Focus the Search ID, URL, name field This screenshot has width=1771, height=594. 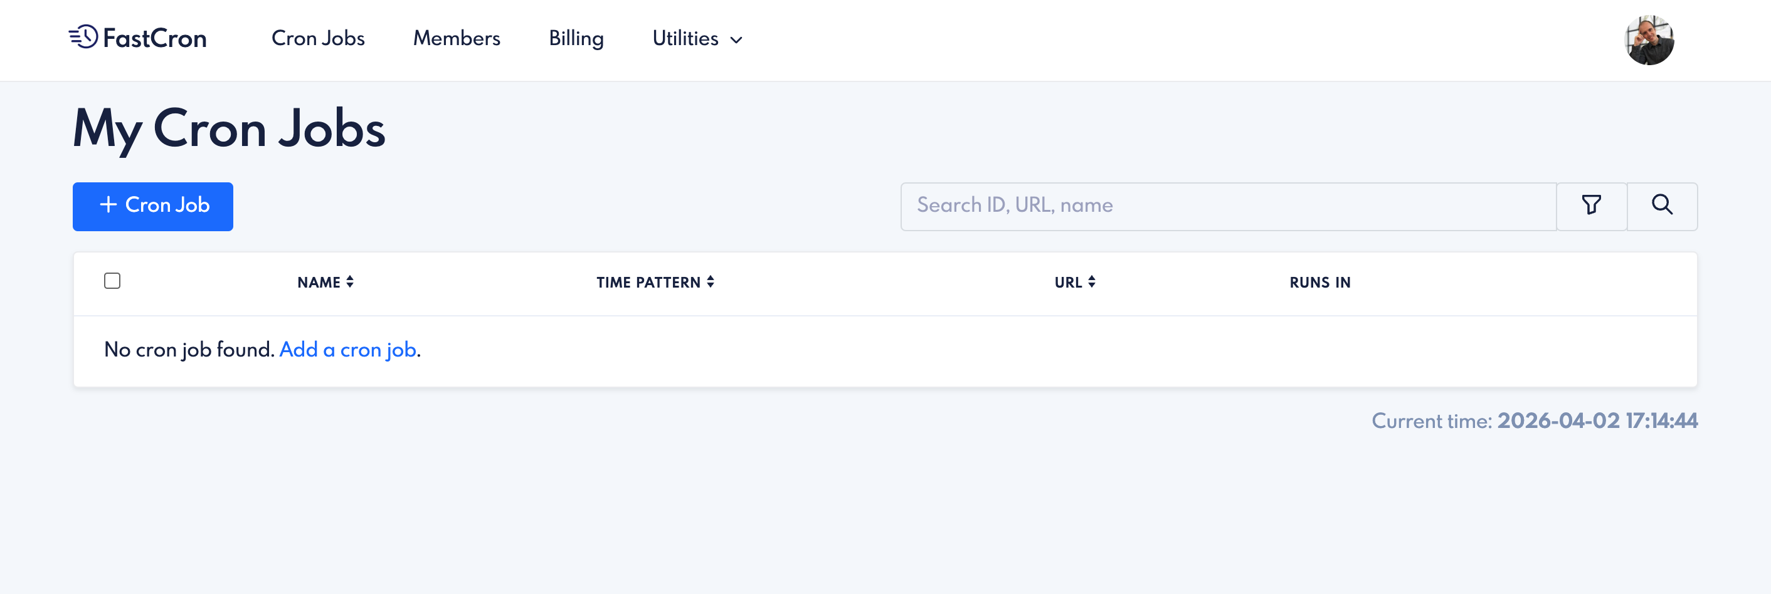[1229, 206]
